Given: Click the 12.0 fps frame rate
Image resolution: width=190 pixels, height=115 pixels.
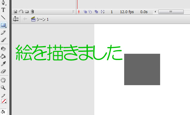Looking at the screenshot, I should [x=127, y=12].
